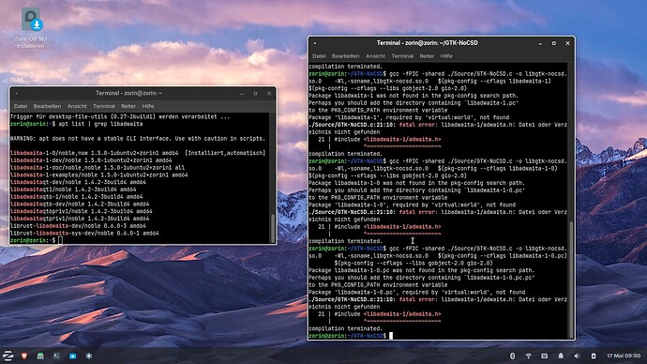This screenshot has width=647, height=364.
Task: Click 'libadwaita-1-doc/noble,noble' line
Action: click(x=98, y=168)
